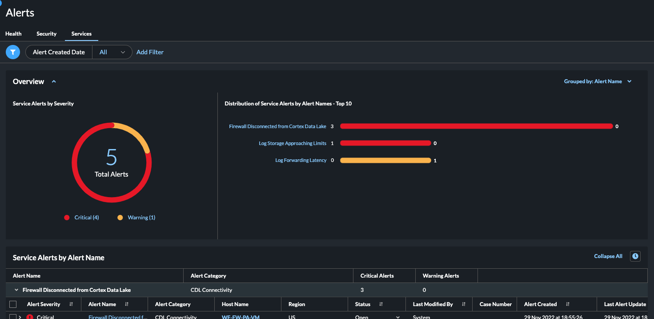Image resolution: width=654 pixels, height=319 pixels.
Task: Click the clock icon beside Collapse All
Action: point(635,256)
